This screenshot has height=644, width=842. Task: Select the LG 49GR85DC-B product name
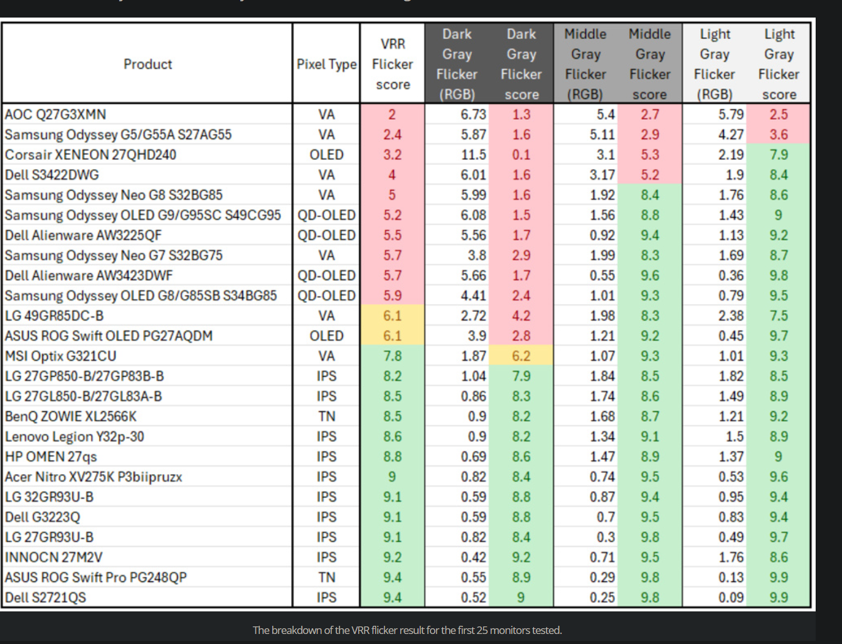(54, 316)
